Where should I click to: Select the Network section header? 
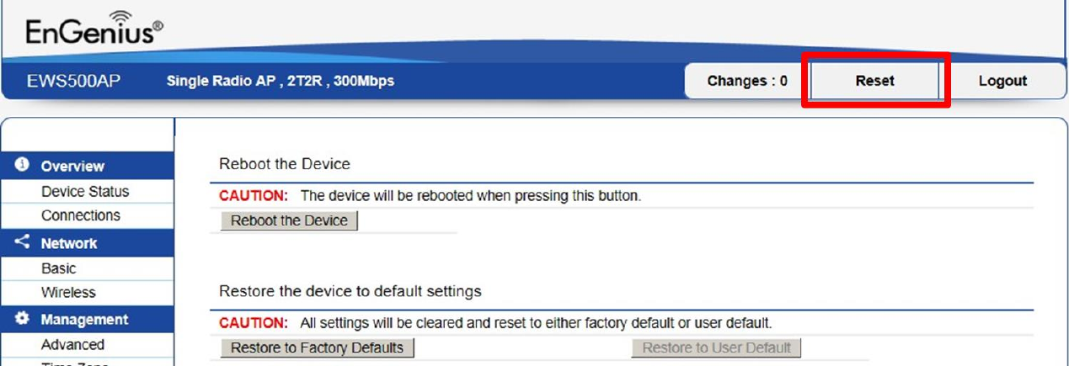[x=69, y=243]
